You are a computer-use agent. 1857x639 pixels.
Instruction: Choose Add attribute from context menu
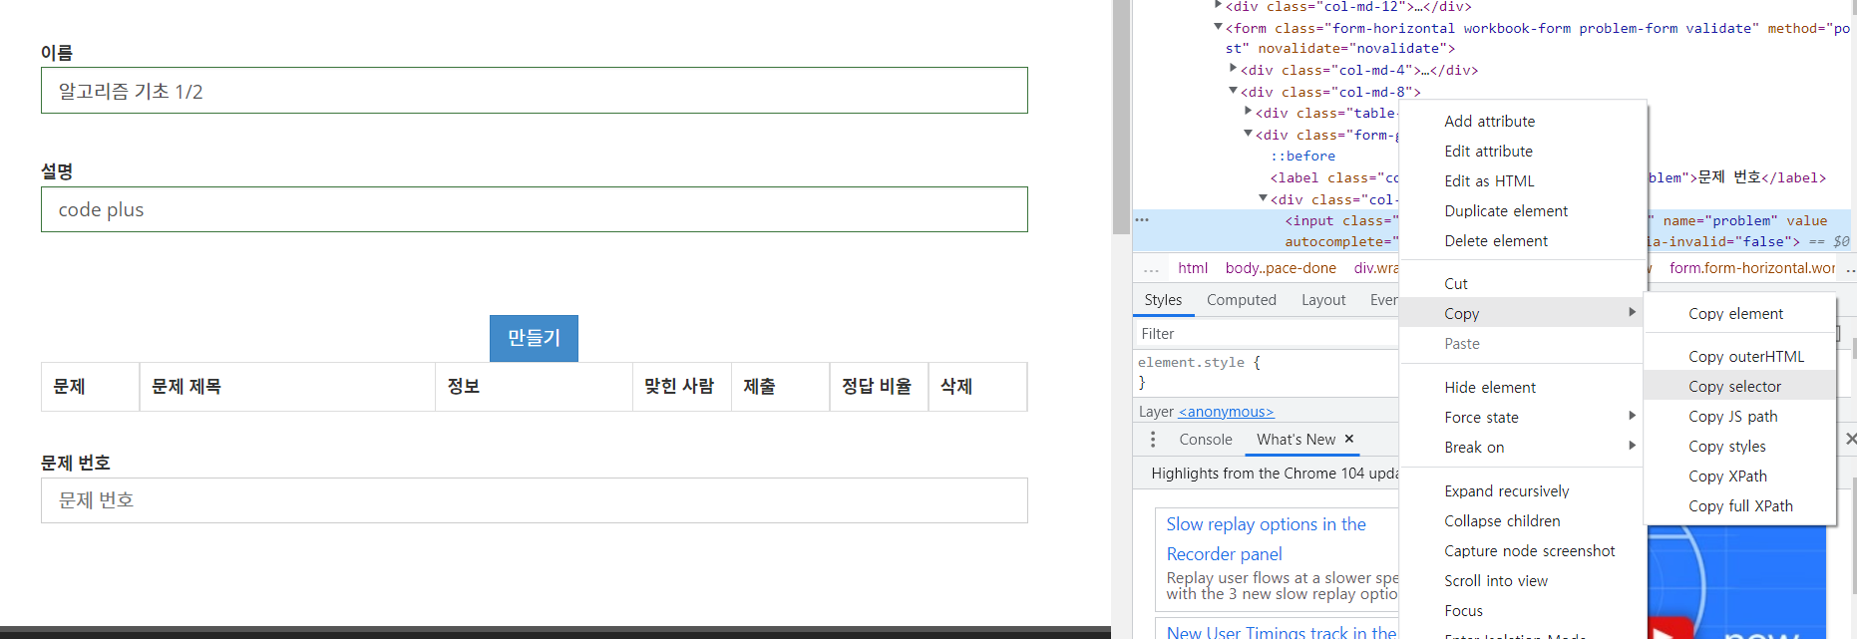[1489, 122]
